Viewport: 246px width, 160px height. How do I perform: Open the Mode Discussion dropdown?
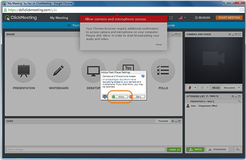231,88
